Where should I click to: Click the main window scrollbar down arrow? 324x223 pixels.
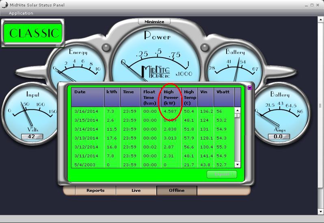pos(321,212)
